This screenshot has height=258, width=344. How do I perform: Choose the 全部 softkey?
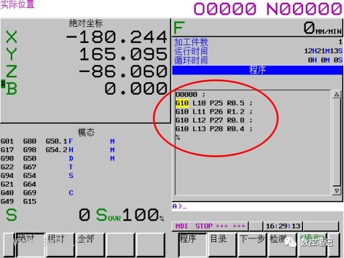tap(90, 245)
